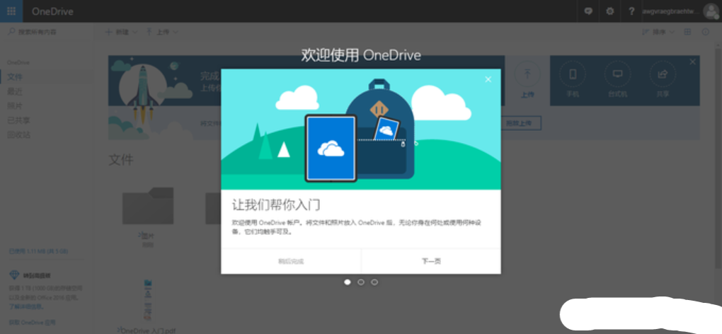722x334 pixels.
Task: Click the OneDrive title in header
Action: [52, 11]
